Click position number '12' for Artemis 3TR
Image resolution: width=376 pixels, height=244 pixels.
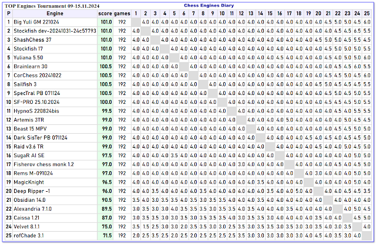point(9,120)
